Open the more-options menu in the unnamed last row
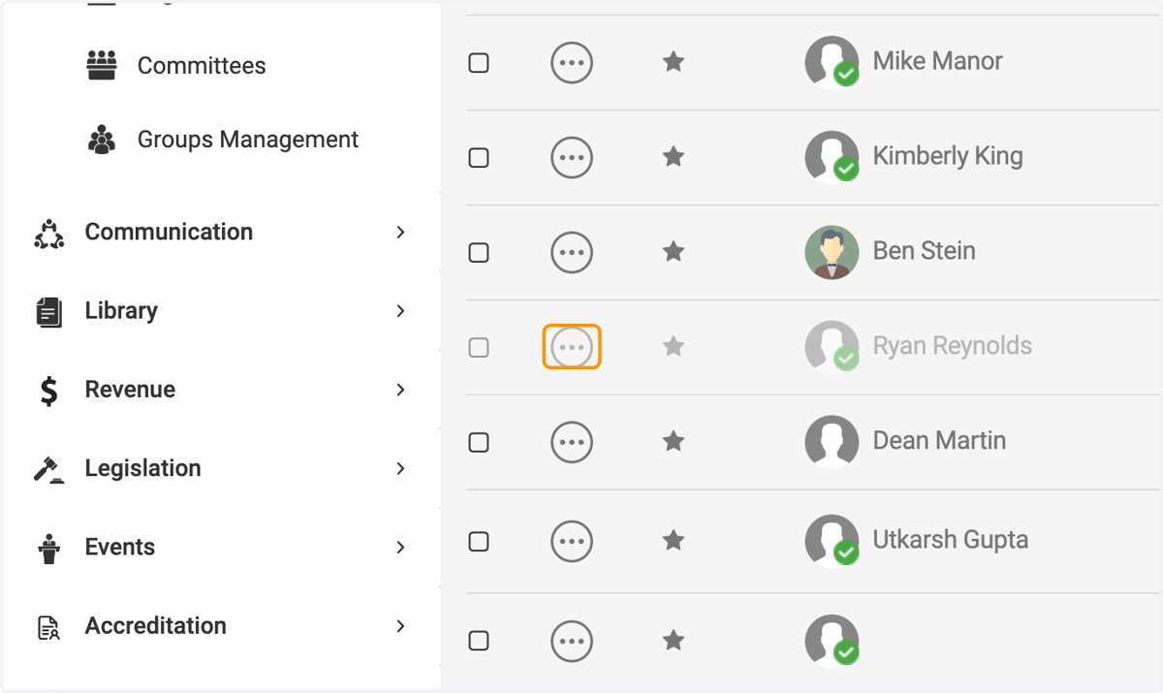The height and width of the screenshot is (693, 1163). (572, 641)
